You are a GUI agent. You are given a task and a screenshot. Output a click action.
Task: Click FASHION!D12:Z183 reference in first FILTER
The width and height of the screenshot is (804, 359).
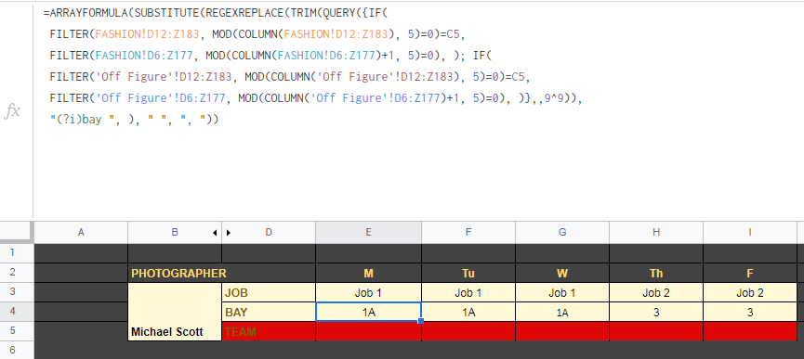coord(147,34)
